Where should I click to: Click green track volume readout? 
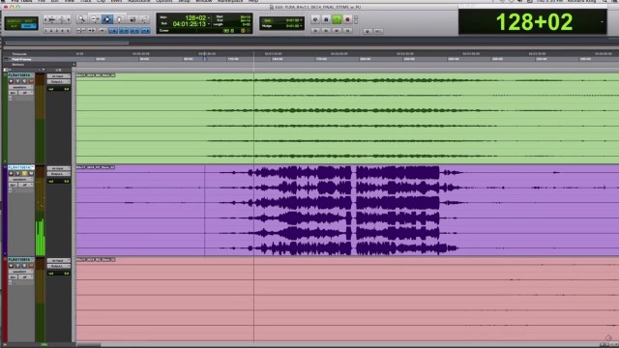58,89
